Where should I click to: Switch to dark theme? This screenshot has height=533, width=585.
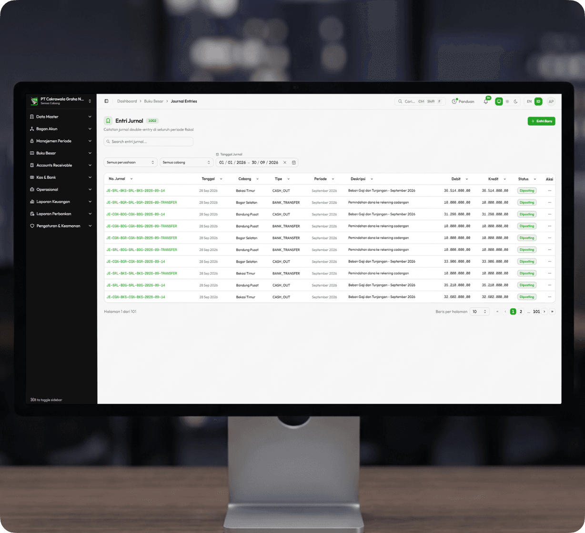(x=515, y=101)
